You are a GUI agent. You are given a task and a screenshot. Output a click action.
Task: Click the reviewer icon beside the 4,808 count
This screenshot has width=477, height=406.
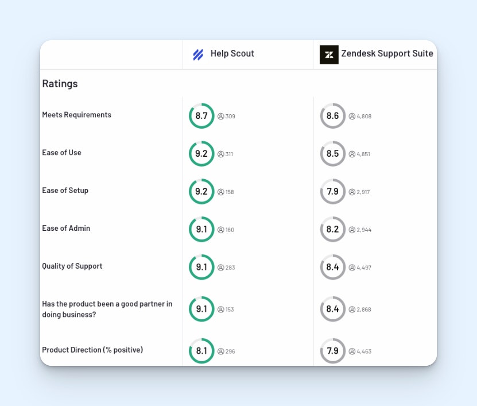pos(352,116)
